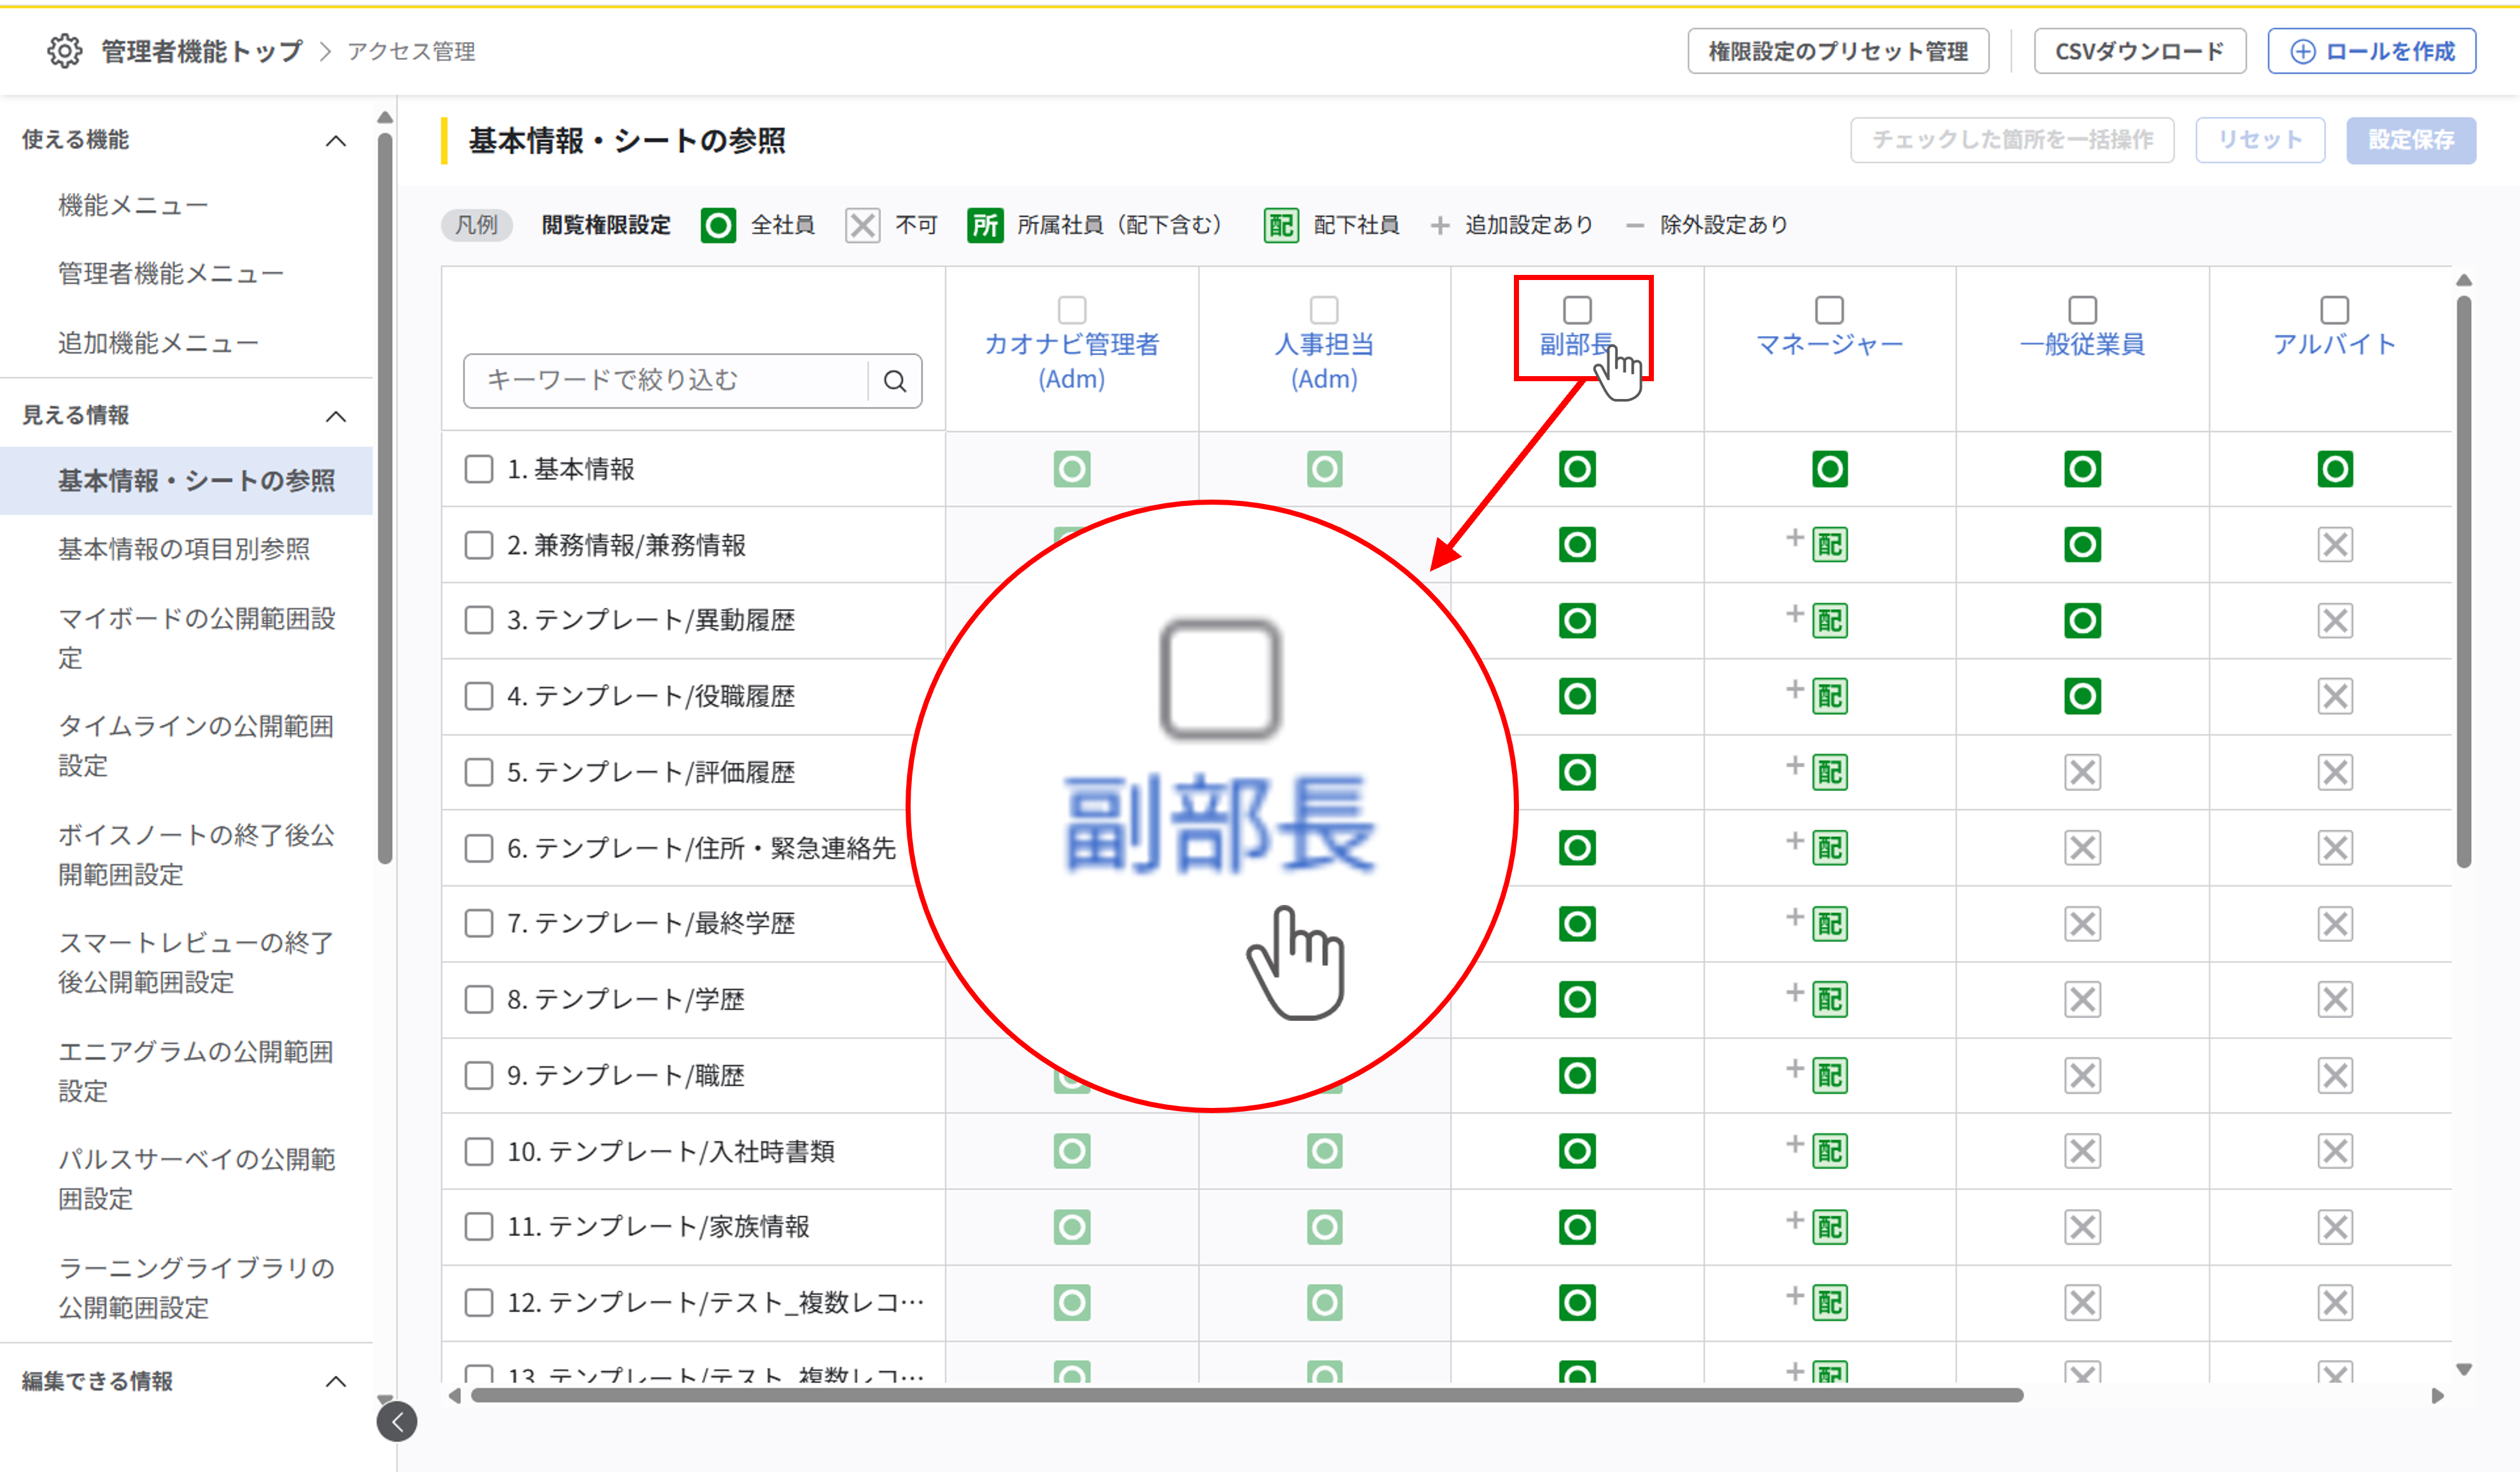Image resolution: width=2520 pixels, height=1472 pixels.
Task: Go to 管理者機能トップ breadcrumb
Action: 202,51
